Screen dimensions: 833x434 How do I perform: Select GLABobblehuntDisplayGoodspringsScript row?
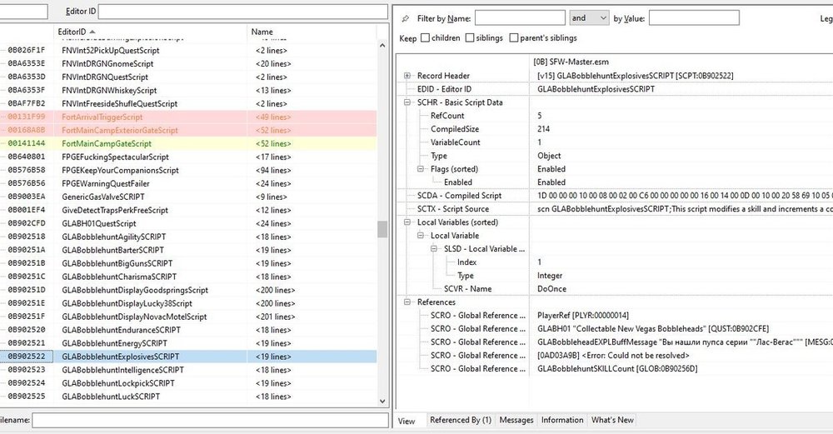click(x=188, y=290)
